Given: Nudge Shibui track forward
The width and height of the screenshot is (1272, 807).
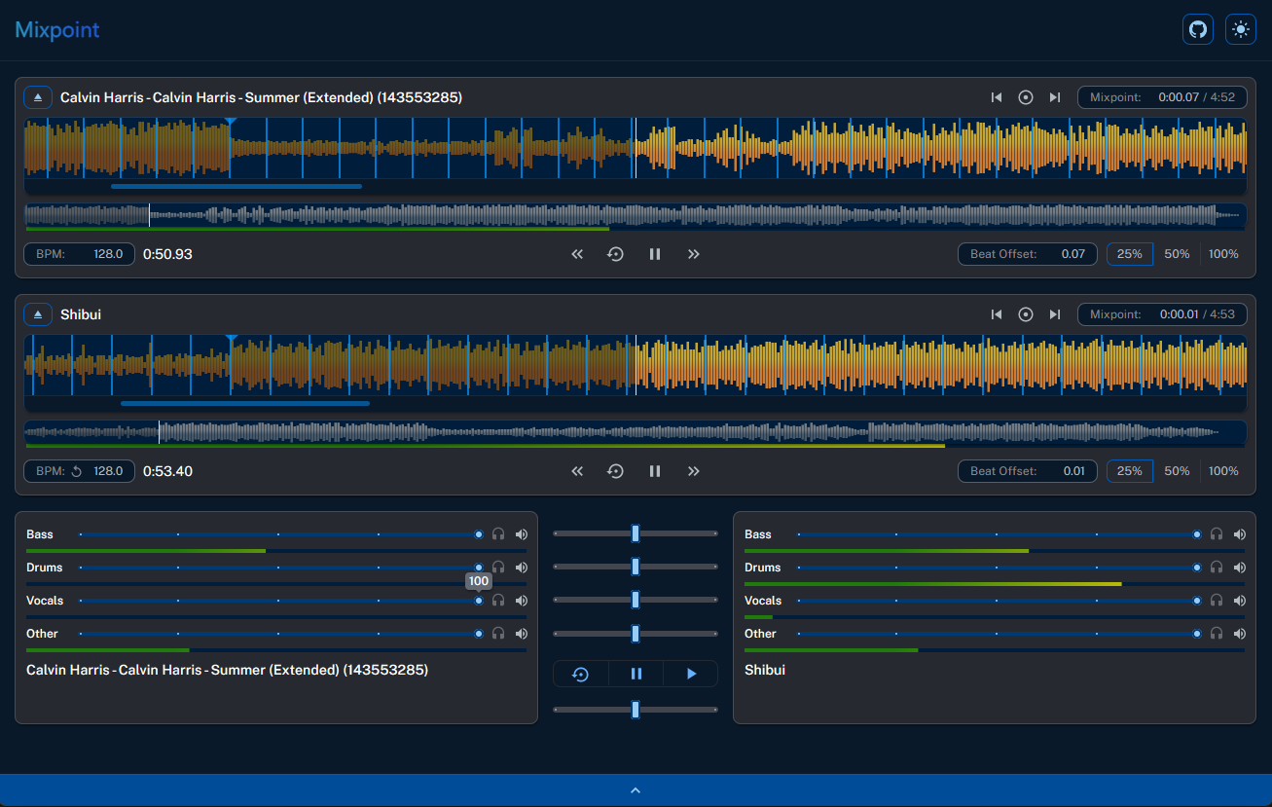Looking at the screenshot, I should (x=694, y=471).
